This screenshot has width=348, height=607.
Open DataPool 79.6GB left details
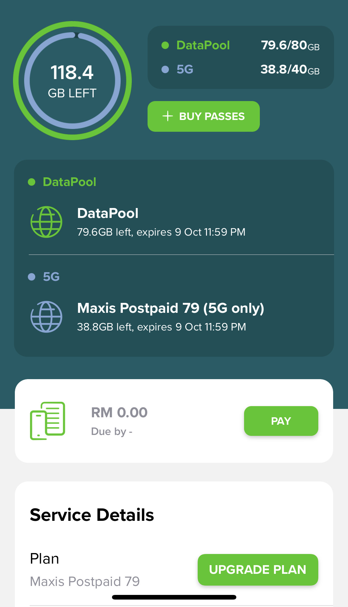[181, 222]
